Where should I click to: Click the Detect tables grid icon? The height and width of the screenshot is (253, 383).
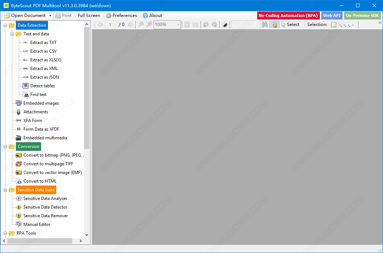[26, 86]
